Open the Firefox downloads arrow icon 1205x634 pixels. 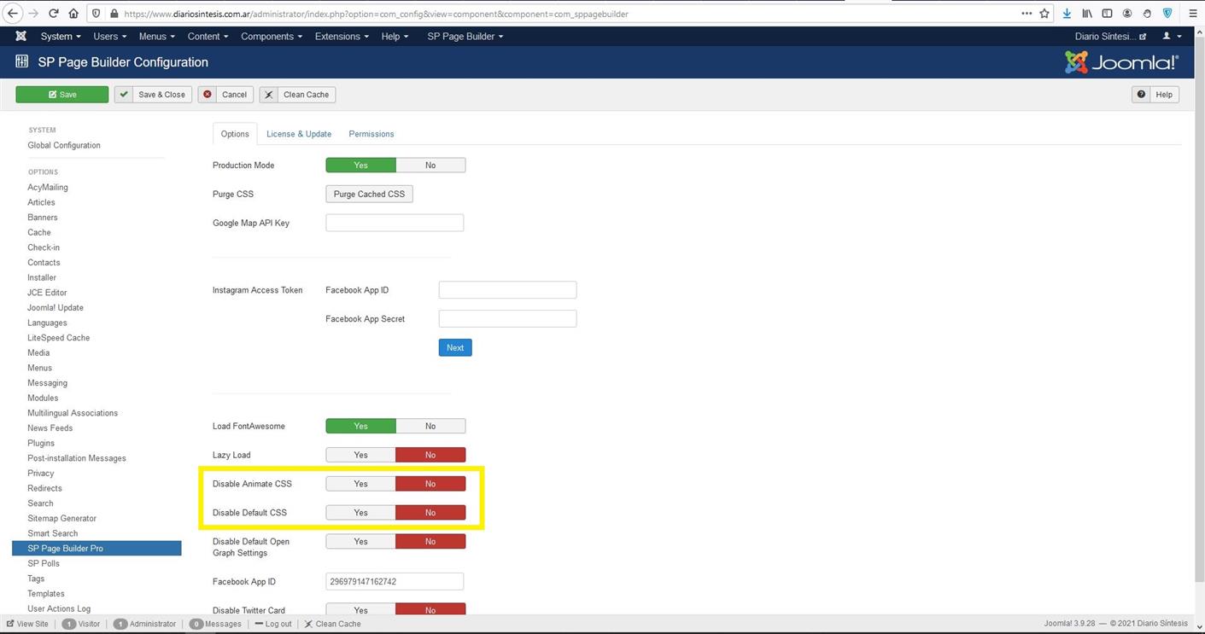click(x=1067, y=14)
